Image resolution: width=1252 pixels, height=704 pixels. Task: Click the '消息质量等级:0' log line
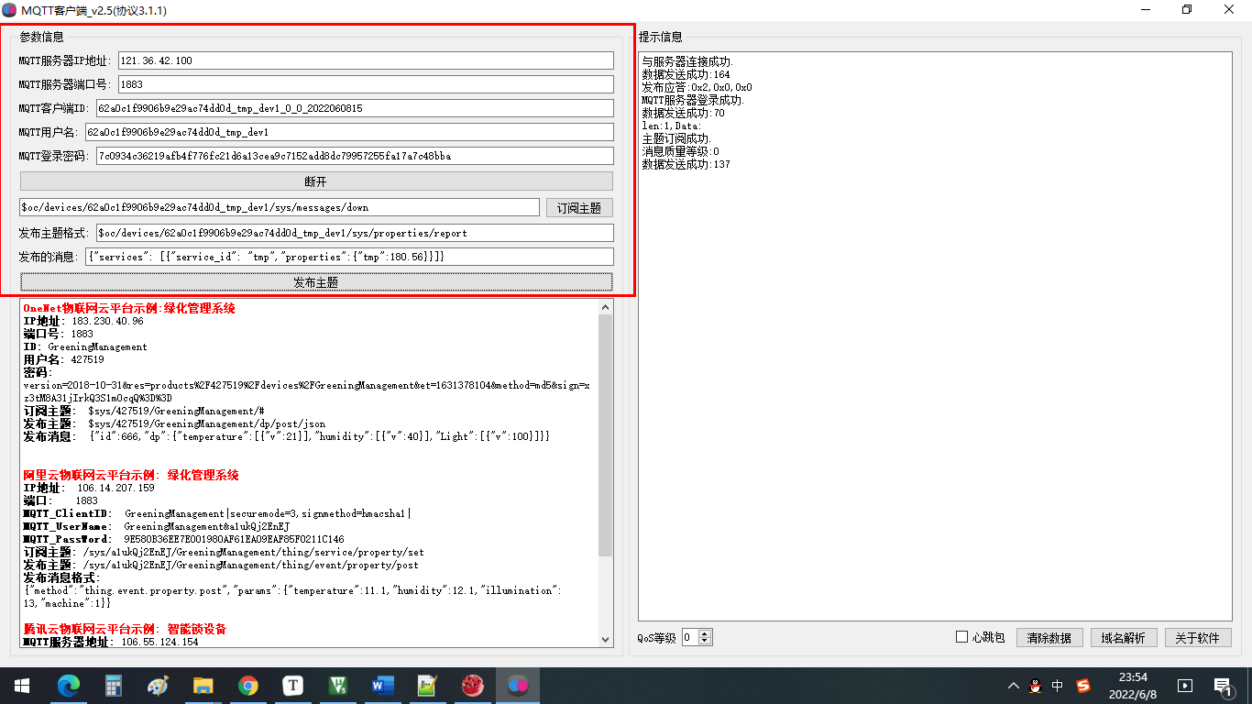point(681,151)
